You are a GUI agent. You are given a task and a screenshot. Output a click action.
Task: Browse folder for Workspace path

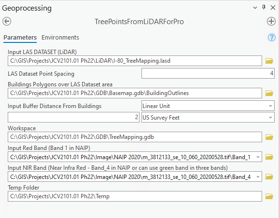269,137
